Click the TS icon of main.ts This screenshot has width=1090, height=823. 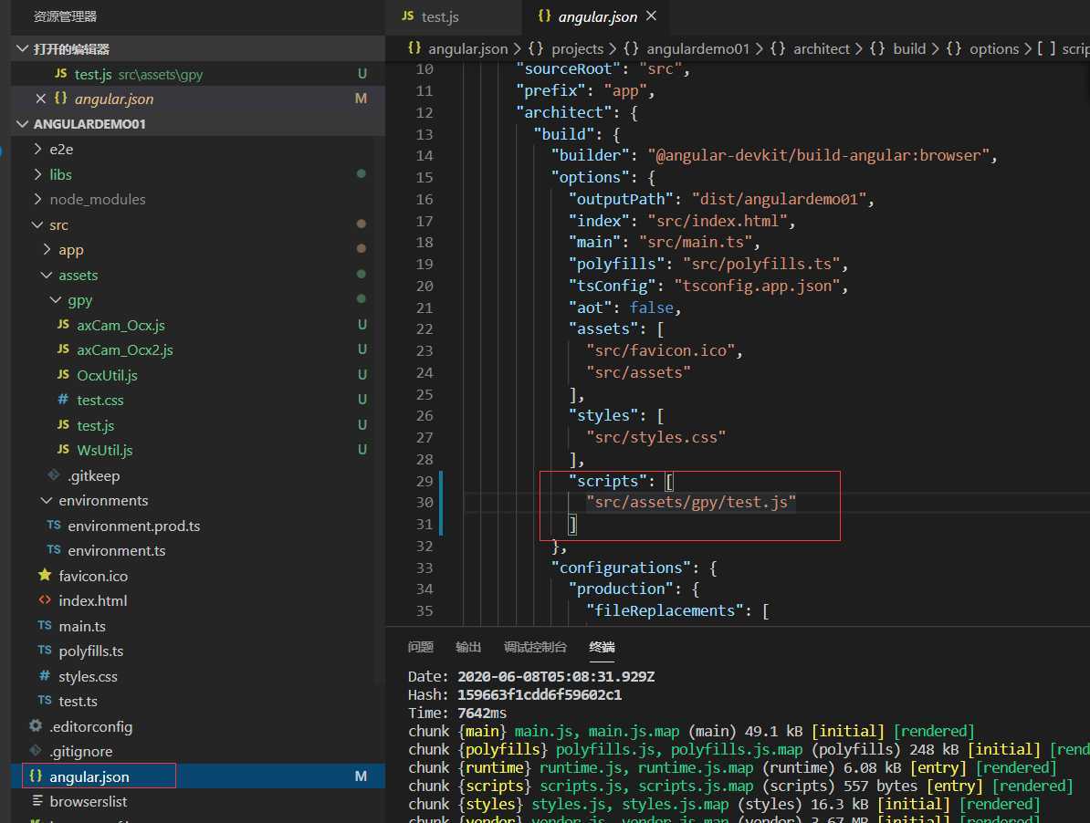[x=45, y=625]
